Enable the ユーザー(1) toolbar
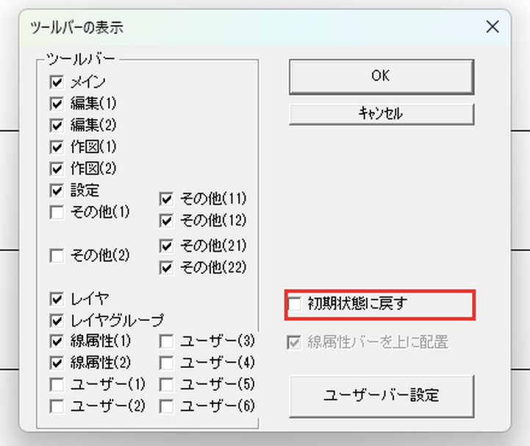Viewport: 530px width, 446px height. click(57, 385)
